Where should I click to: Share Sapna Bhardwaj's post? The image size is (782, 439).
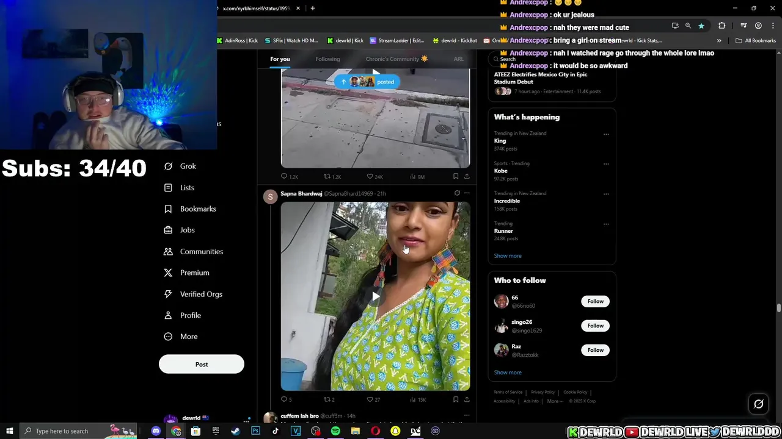click(467, 399)
